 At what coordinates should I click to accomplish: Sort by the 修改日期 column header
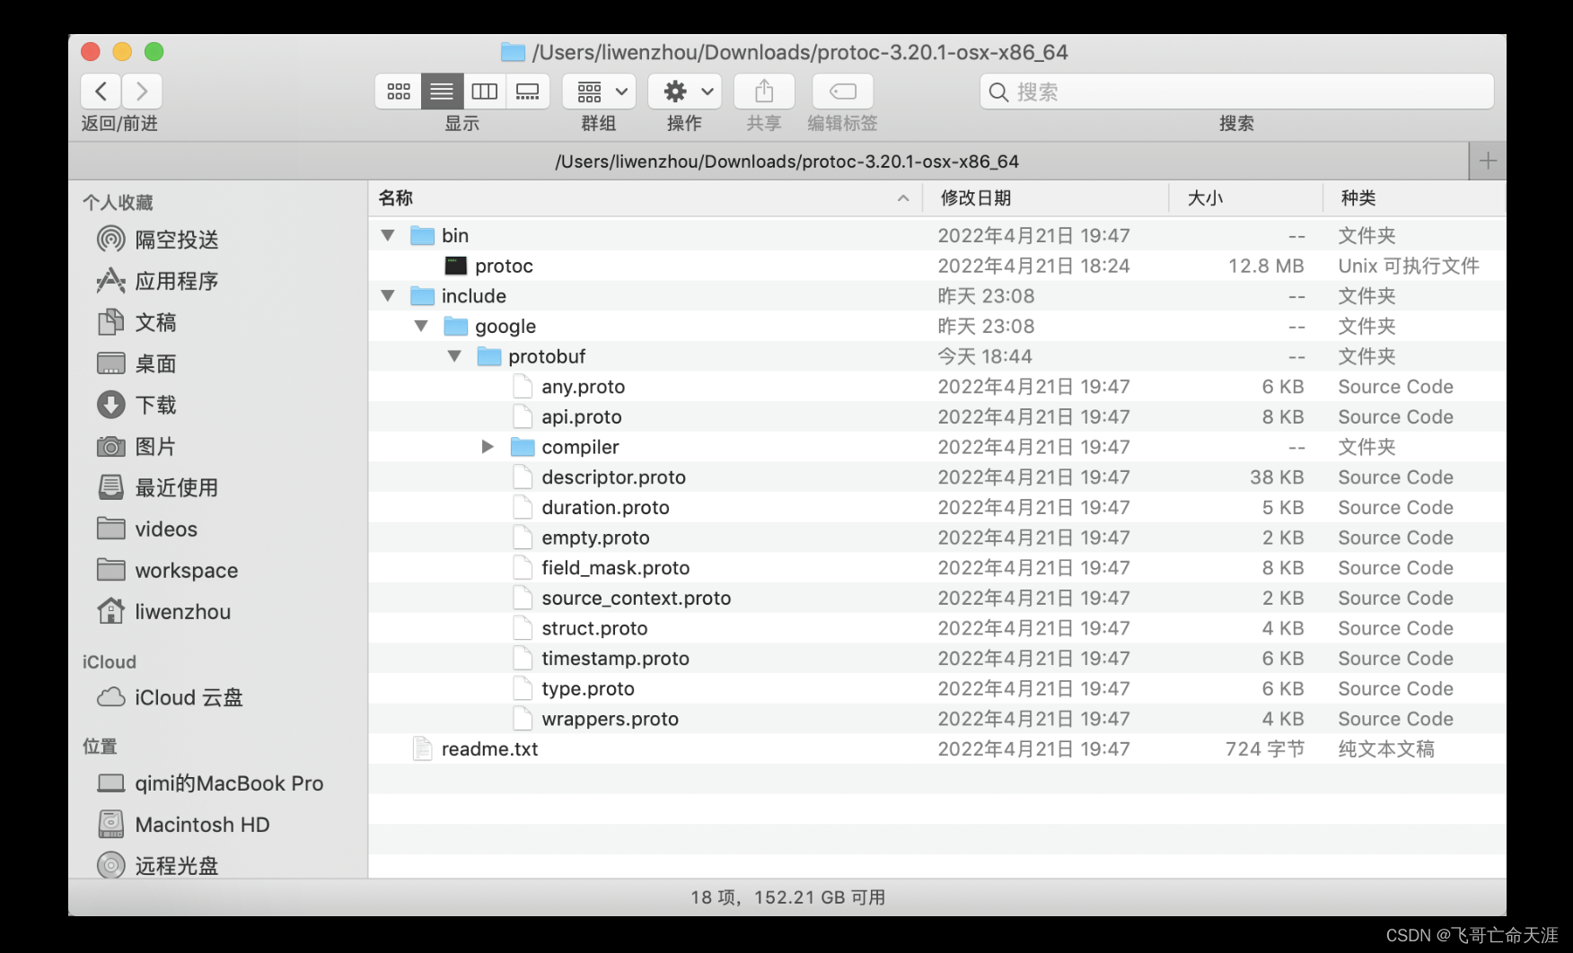1046,198
